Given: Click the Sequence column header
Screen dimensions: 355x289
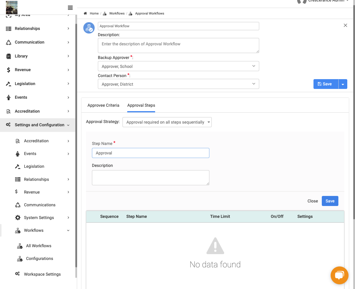Looking at the screenshot, I should (x=109, y=217).
